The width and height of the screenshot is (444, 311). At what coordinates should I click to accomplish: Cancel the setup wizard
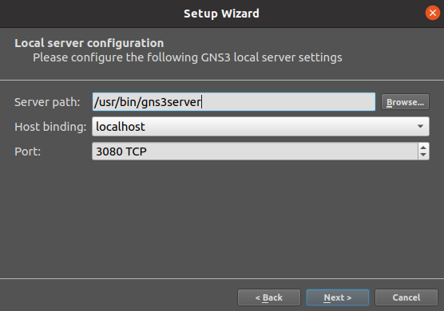(x=406, y=297)
